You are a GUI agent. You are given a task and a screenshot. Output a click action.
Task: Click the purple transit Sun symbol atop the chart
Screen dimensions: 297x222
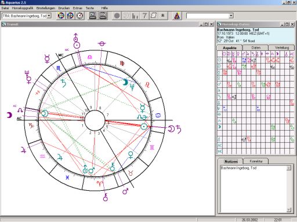tap(77, 45)
